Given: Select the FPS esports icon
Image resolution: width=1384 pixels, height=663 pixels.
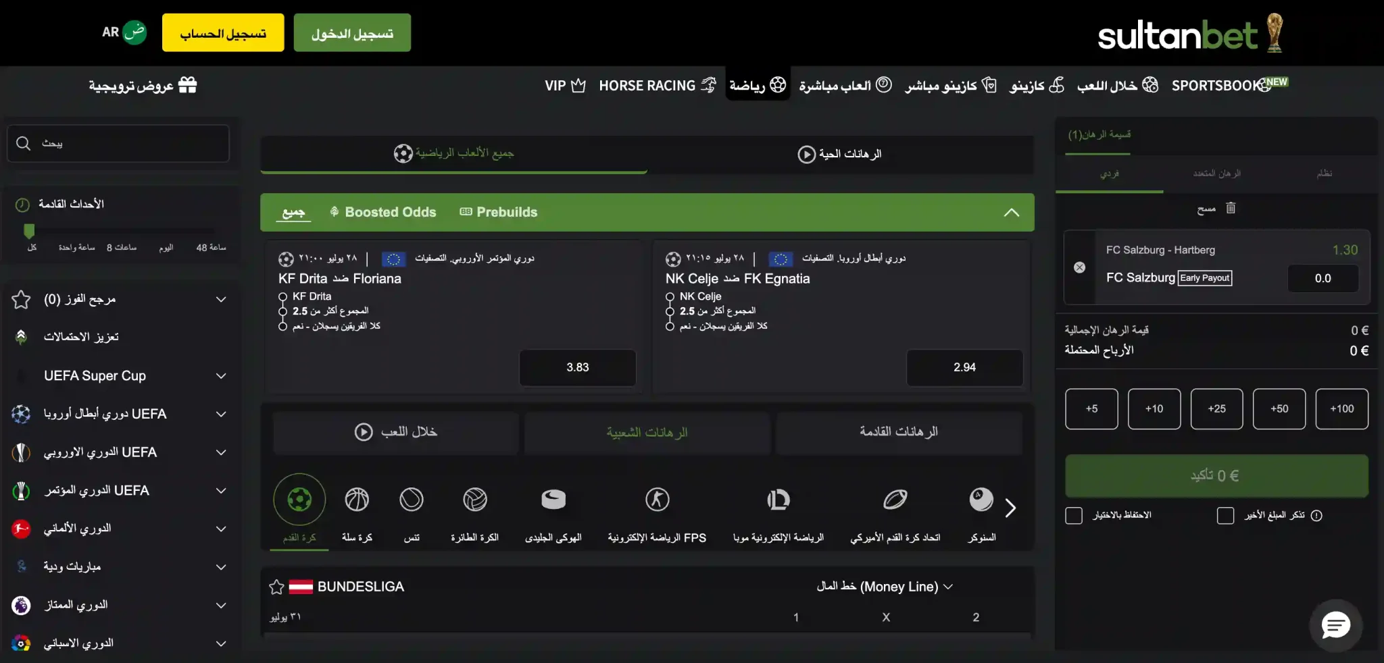Looking at the screenshot, I should 657,500.
